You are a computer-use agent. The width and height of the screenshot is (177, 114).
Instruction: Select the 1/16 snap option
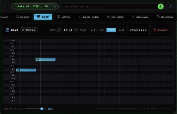[111, 30]
